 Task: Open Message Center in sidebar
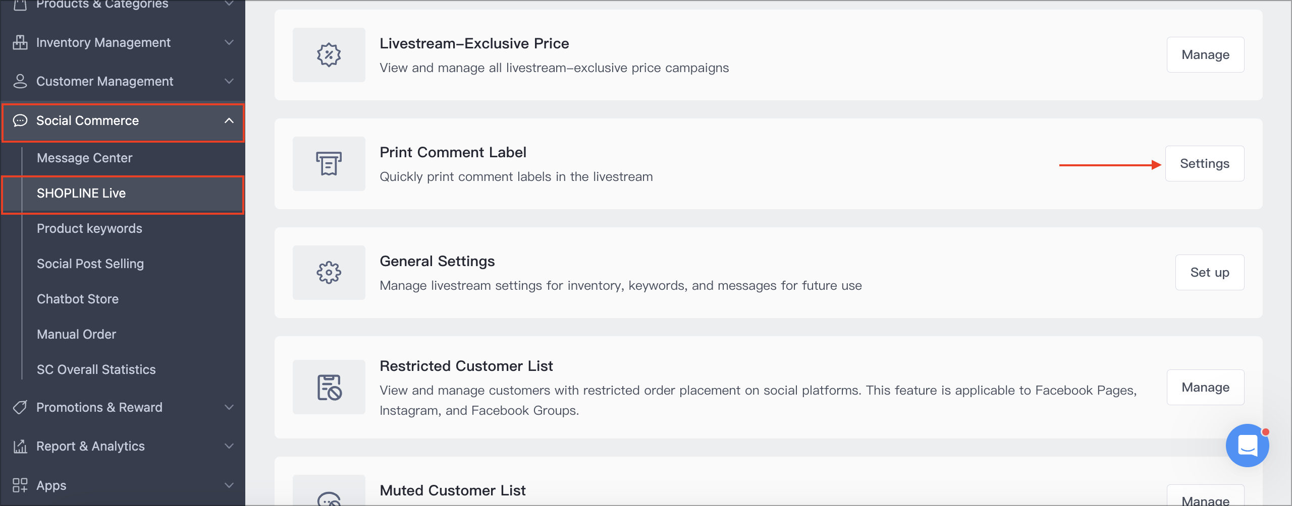[84, 158]
